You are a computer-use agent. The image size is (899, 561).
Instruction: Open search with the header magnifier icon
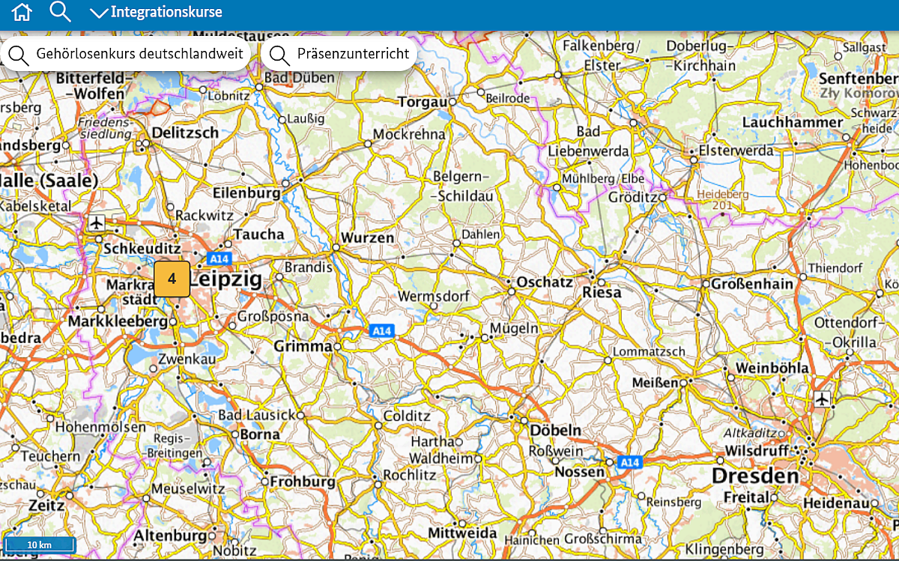pyautogui.click(x=60, y=12)
